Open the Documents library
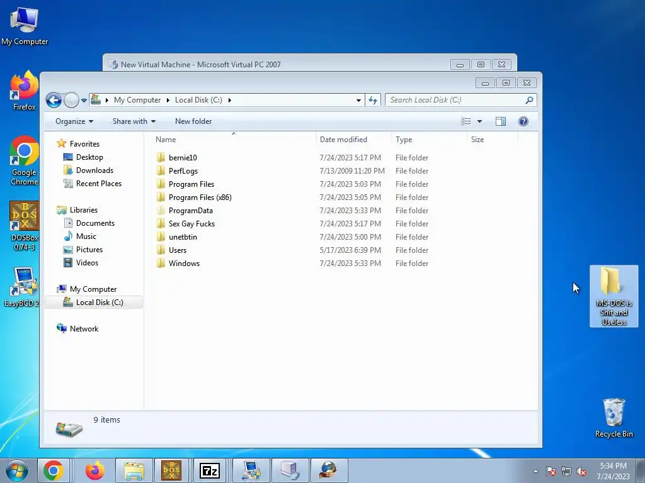Screen dimensions: 645x483 (95, 223)
